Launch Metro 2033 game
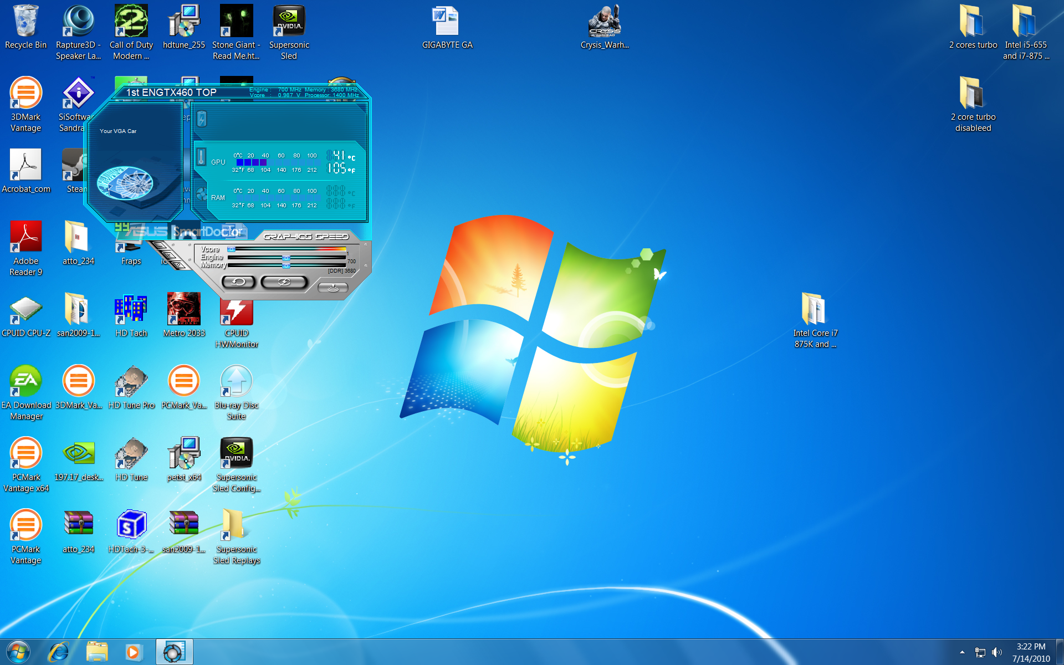1064x665 pixels. 184,315
